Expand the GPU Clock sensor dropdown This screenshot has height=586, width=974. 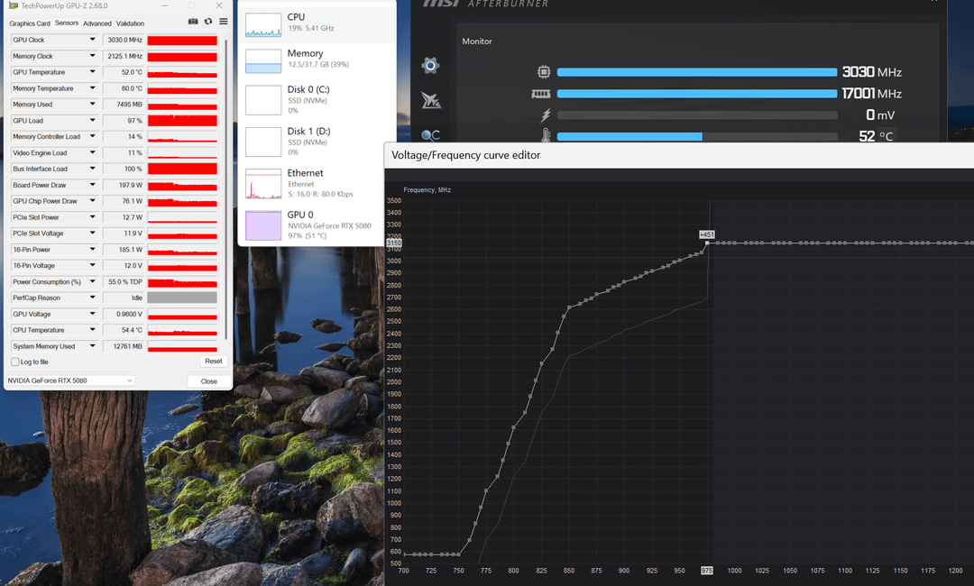click(92, 40)
